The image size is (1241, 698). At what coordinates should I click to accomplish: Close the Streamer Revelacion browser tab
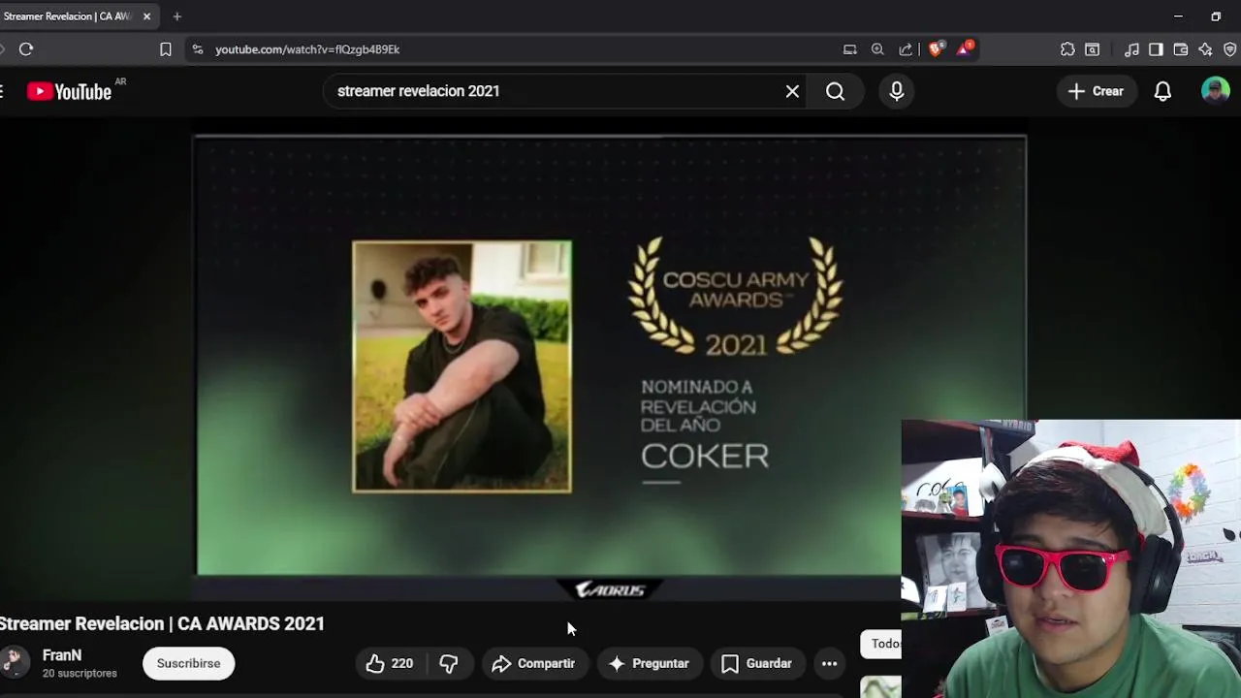[x=146, y=16]
